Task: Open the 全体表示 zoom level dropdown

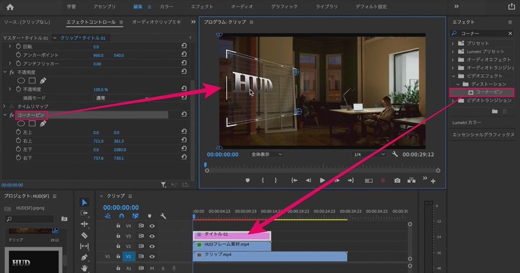Action: pyautogui.click(x=266, y=154)
